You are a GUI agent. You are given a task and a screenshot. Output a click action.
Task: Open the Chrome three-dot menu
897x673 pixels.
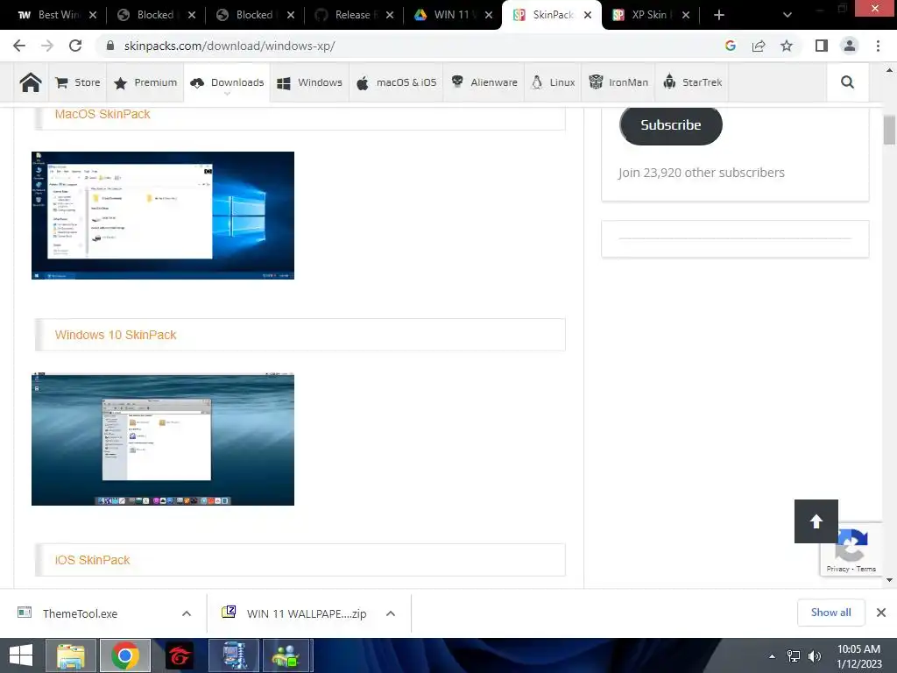[878, 46]
